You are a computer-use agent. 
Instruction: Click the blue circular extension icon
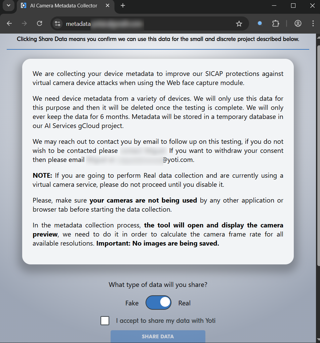(x=260, y=24)
